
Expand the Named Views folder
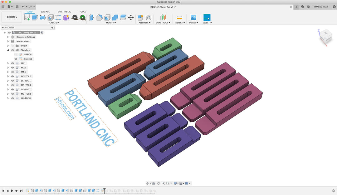(x=8, y=41)
